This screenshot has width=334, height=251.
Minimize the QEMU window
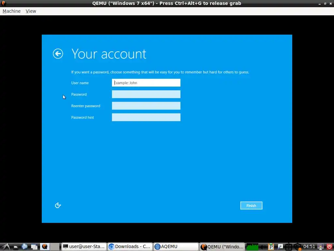(320, 4)
